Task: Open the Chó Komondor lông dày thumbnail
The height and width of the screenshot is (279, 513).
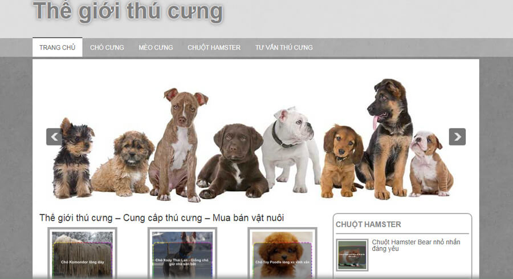Action: coord(83,253)
